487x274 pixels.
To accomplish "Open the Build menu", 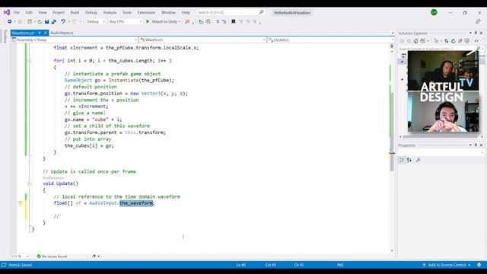I will pyautogui.click(x=75, y=12).
